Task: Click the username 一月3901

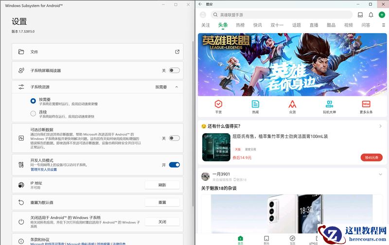Action: (221, 174)
